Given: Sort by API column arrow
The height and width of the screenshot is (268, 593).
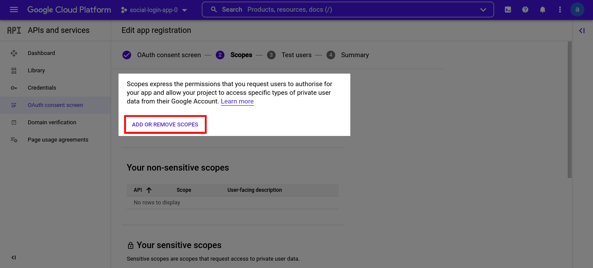Looking at the screenshot, I should tap(149, 190).
